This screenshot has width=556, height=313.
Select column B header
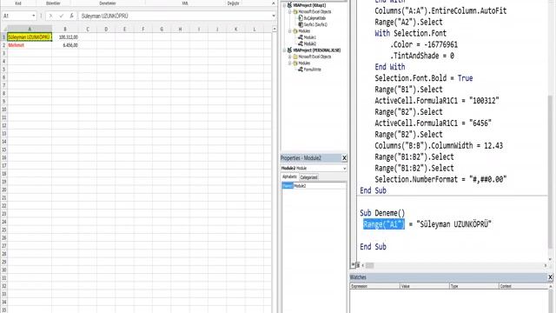[x=65, y=29]
